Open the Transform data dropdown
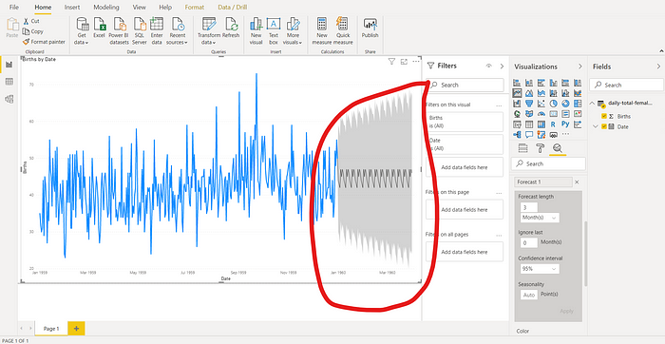665x344 pixels. point(209,31)
